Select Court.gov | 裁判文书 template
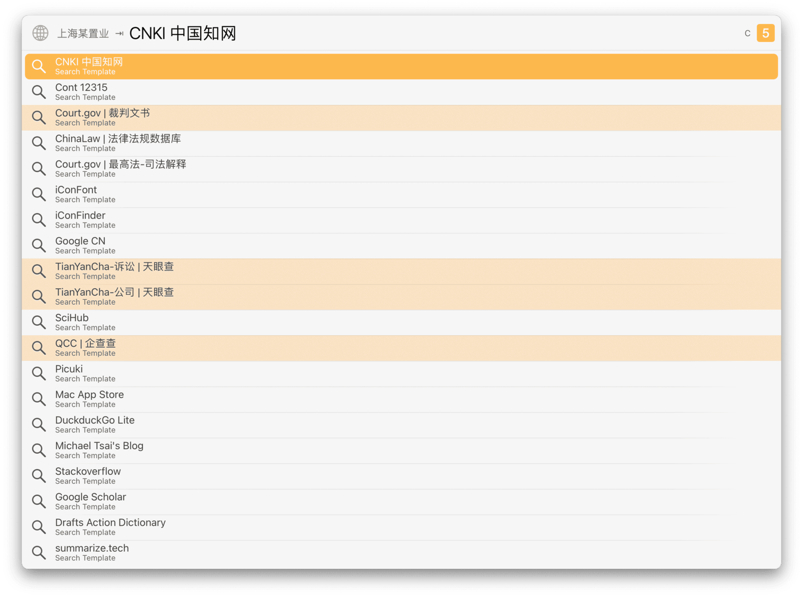The width and height of the screenshot is (803, 597). [x=401, y=117]
